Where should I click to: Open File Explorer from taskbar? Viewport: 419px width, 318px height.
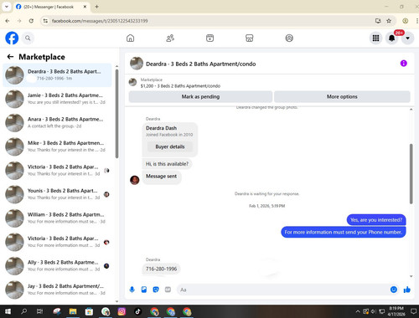73,311
